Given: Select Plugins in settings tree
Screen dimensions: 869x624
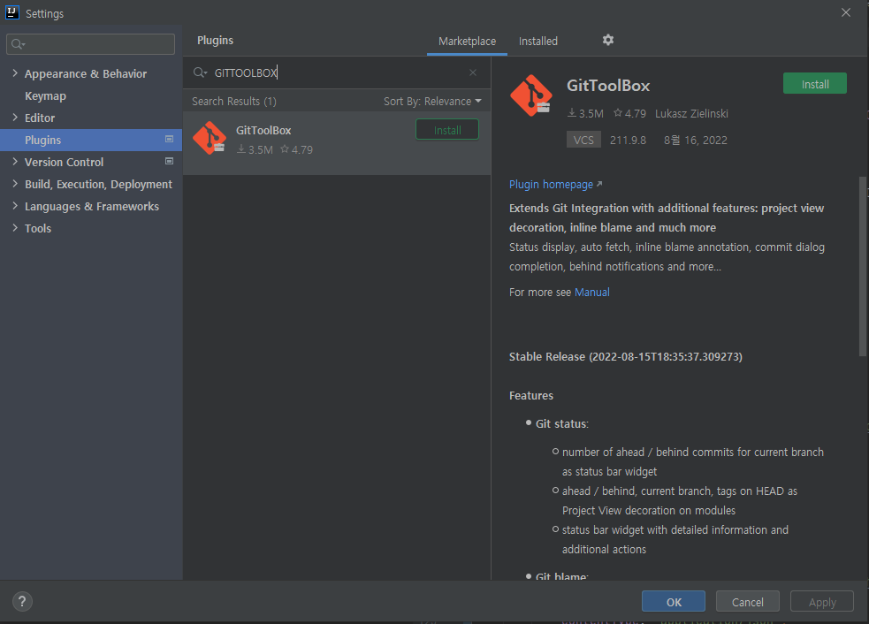Looking at the screenshot, I should click(91, 140).
